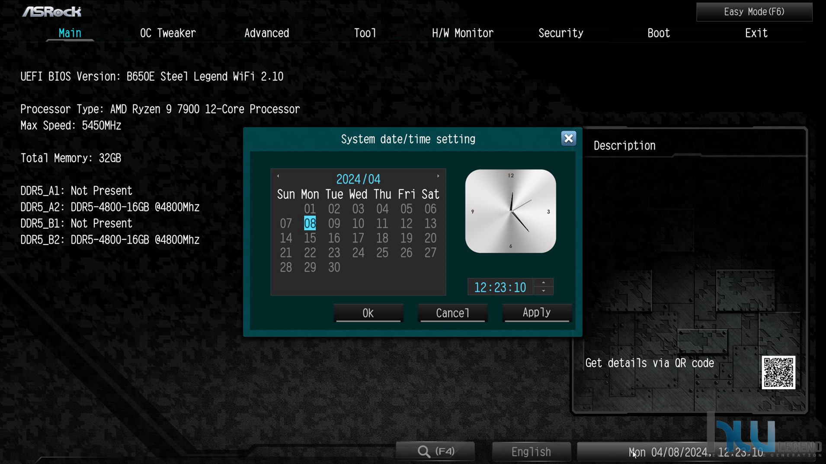Screen dimensions: 826x464
Task: Increase the time with the up arrow
Action: tap(544, 283)
